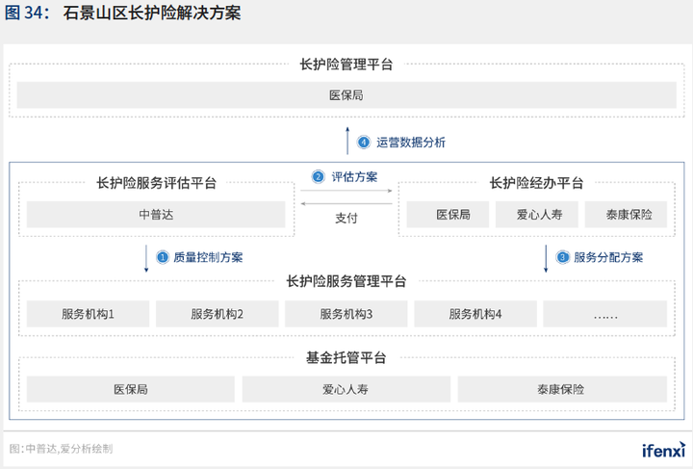Click the circled number 3 icon

coord(563,257)
